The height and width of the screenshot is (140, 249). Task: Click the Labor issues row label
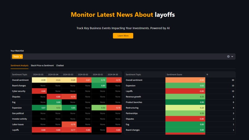click(18, 125)
